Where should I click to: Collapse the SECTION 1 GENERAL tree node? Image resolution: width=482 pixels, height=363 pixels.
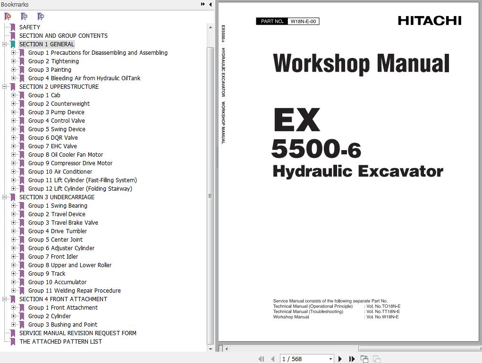[5, 44]
